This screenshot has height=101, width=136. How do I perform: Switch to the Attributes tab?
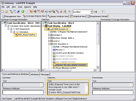(x=35, y=74)
